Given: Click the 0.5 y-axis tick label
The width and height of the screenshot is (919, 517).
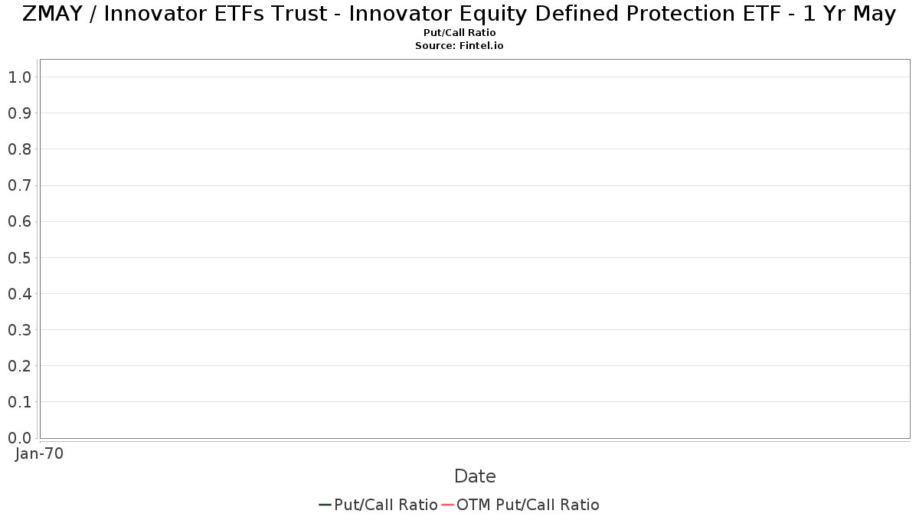Looking at the screenshot, I should coord(20,257).
